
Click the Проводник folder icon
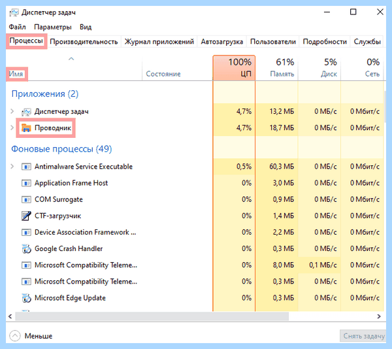pyautogui.click(x=26, y=128)
